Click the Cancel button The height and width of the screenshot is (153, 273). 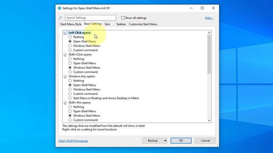pos(205,141)
